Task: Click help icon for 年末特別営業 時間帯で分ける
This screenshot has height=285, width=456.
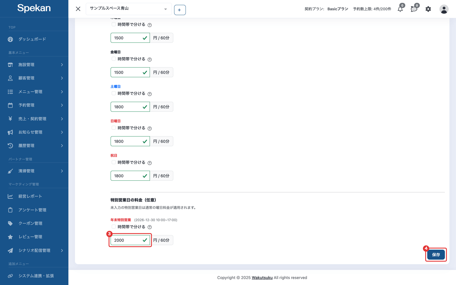Action: click(x=150, y=227)
